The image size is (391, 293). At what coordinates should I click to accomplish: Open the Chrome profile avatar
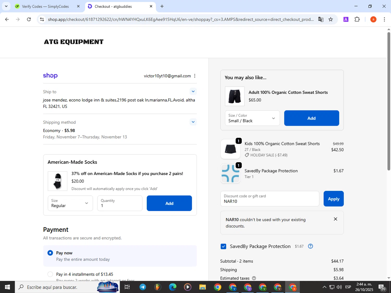[x=373, y=19]
